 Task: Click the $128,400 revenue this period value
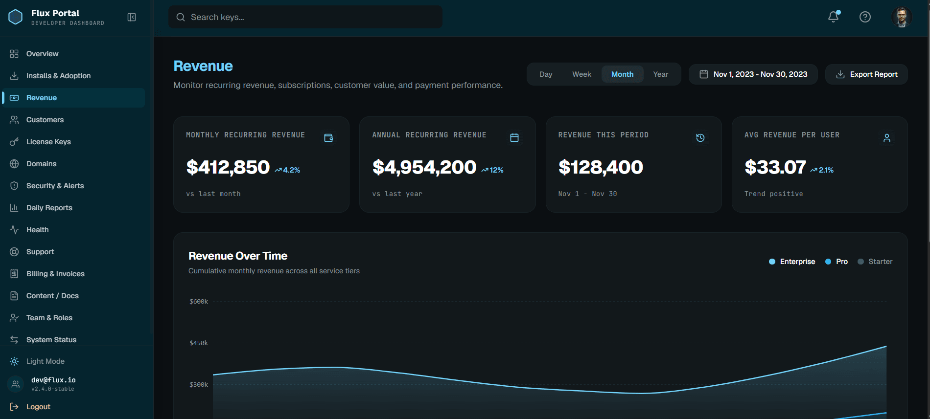[x=601, y=167]
